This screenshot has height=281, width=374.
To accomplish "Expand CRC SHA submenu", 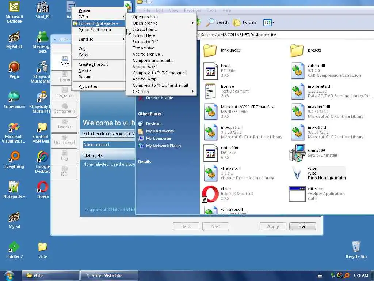I will click(x=161, y=91).
